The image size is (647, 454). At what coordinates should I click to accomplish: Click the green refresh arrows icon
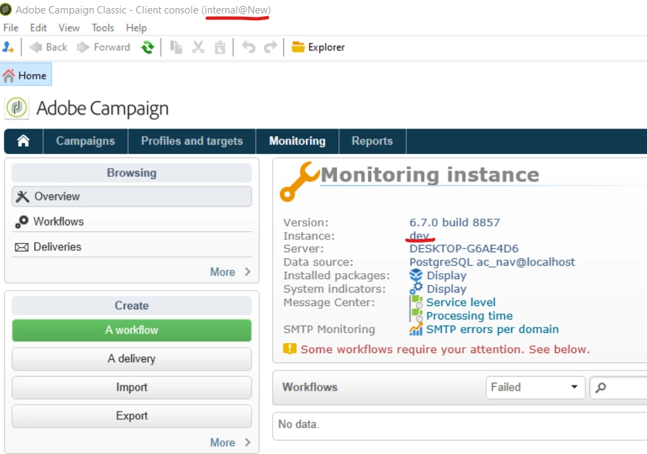click(x=147, y=47)
